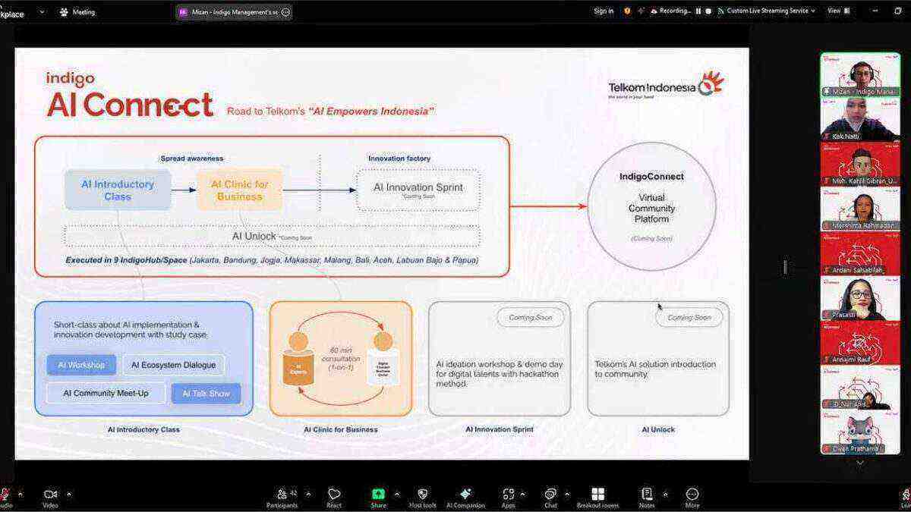
Task: Expand the Audio options arrow
Action: point(20,494)
